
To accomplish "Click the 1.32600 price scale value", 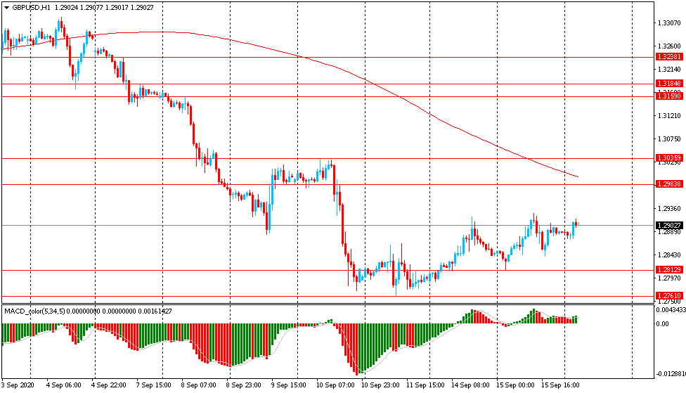I will (x=669, y=46).
